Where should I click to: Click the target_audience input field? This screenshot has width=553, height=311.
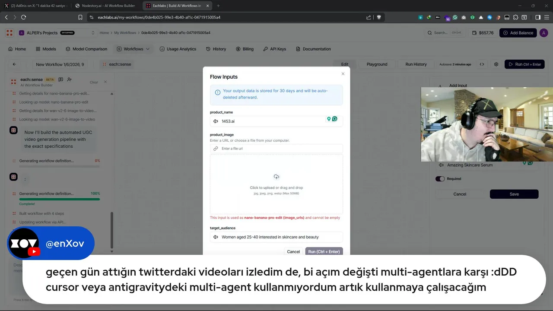click(x=276, y=237)
